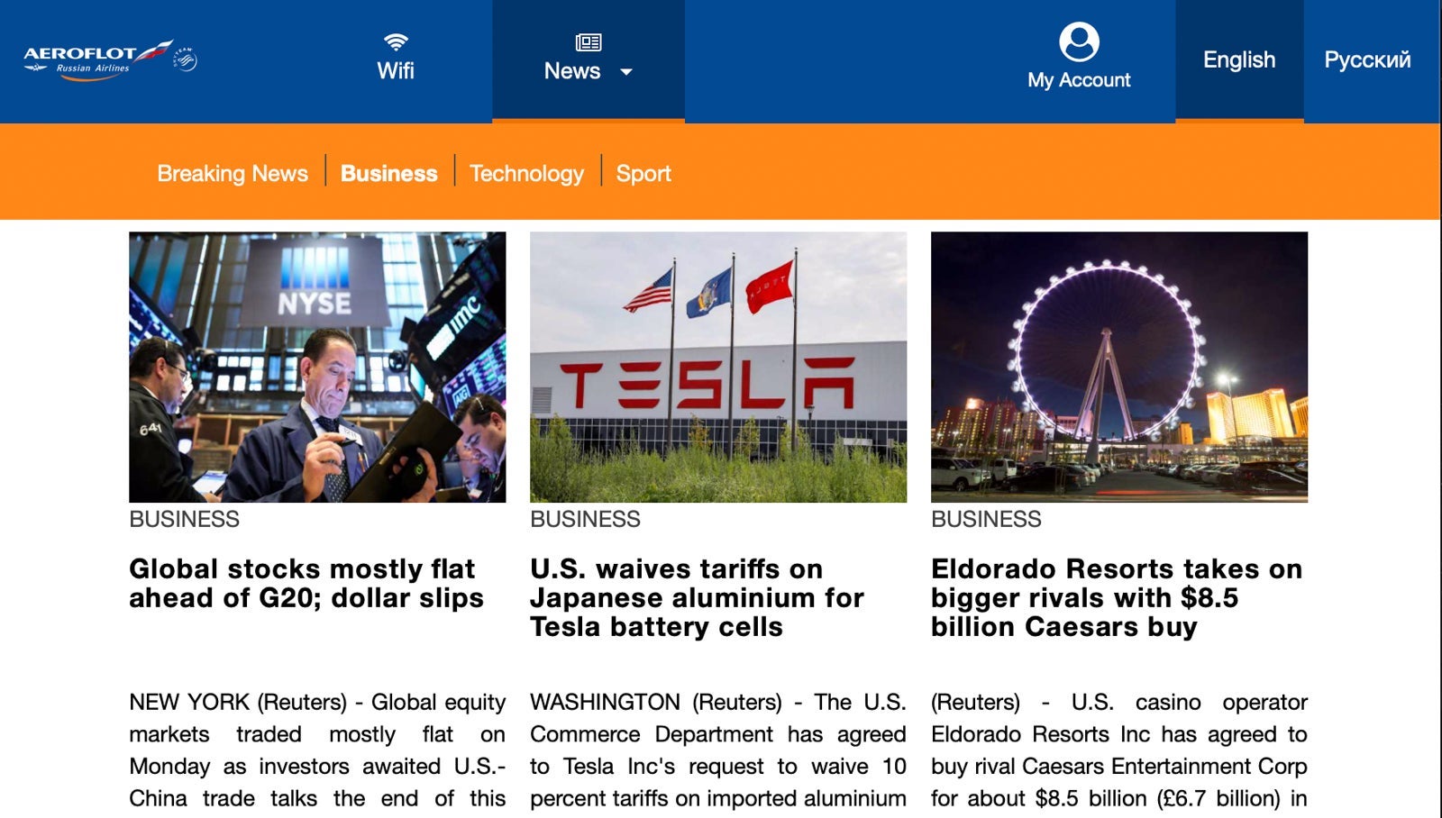The height and width of the screenshot is (818, 1442).
Task: Click the Eldorado Caesars article excerpt
Action: click(x=1119, y=751)
